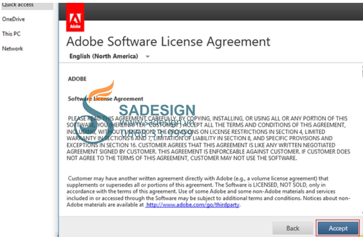
Task: Click the bold ADOBE heading
Action: tap(77, 79)
